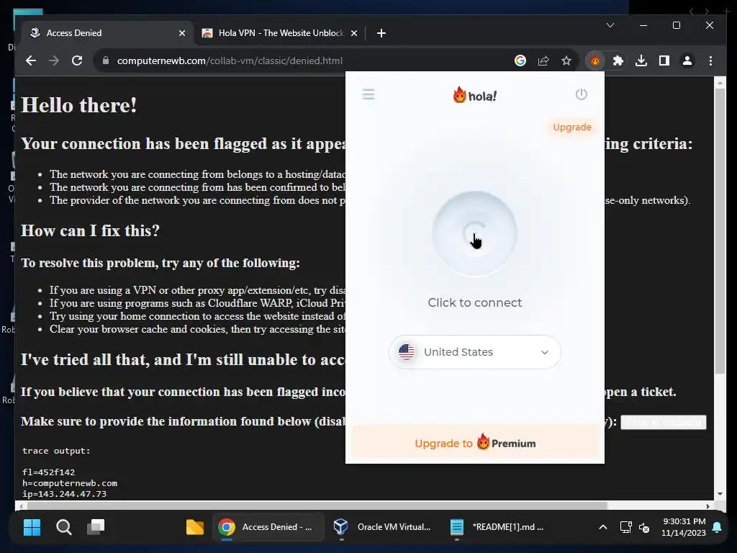Click the Hola VPN extension icon in toolbar
The width and height of the screenshot is (737, 553).
(x=595, y=60)
